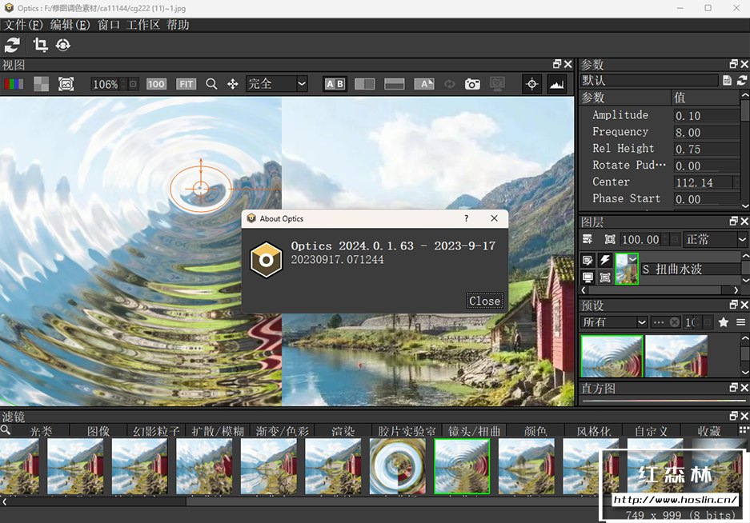Screen dimensions: 750x523
Task: Click the filter search magnifier icon
Action: pos(6,429)
